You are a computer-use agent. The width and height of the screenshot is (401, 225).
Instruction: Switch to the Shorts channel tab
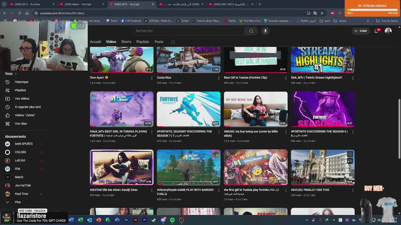click(126, 42)
